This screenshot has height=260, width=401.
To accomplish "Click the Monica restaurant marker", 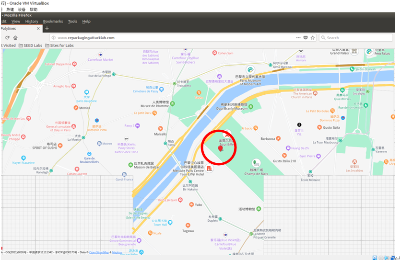I will coord(76,108).
